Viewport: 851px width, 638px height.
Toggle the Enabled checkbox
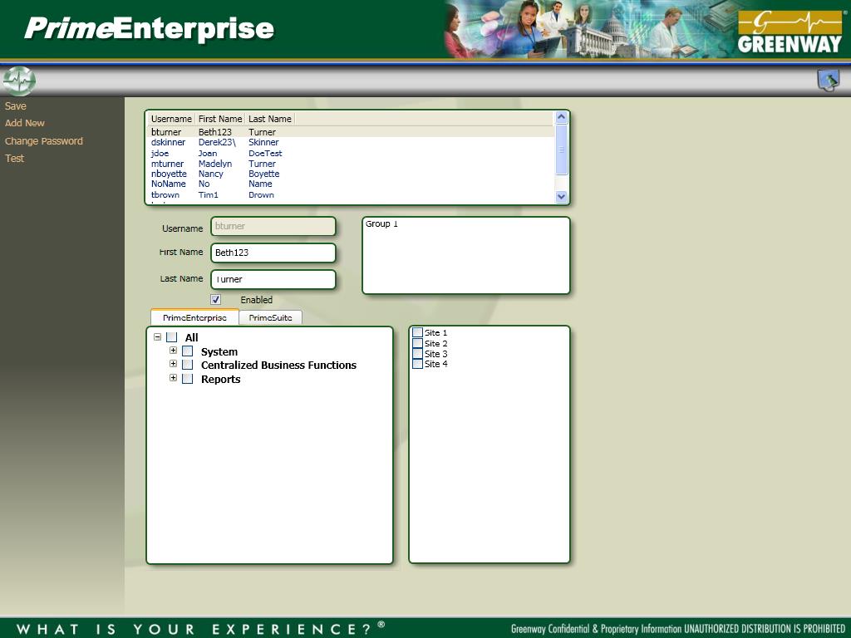(x=215, y=299)
